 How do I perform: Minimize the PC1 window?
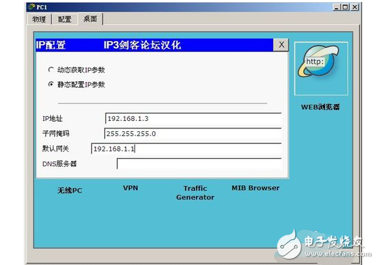click(336, 7)
